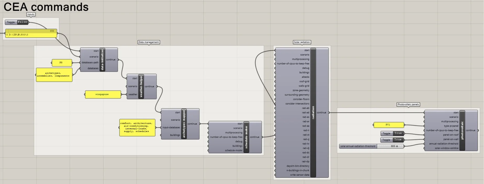Click the daysim-bin-directory input
Viewport: 484px width, 184px height.
tap(298, 166)
